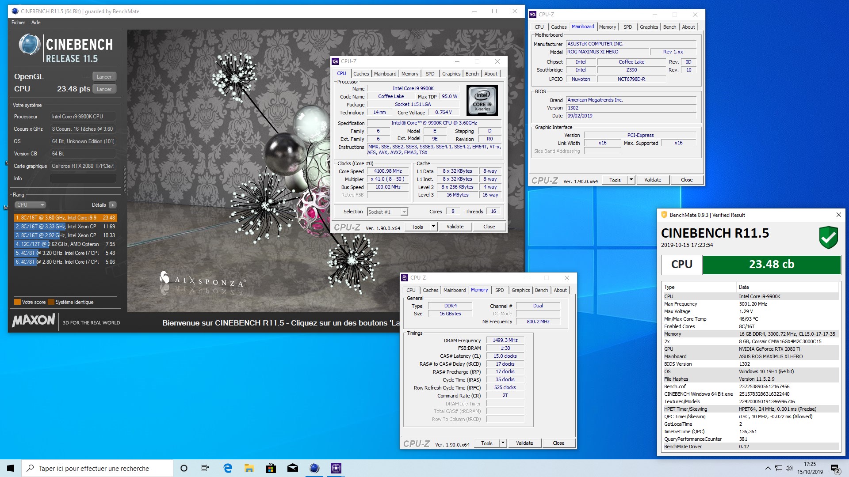Click the Windows Start button
This screenshot has width=849, height=477.
point(11,468)
